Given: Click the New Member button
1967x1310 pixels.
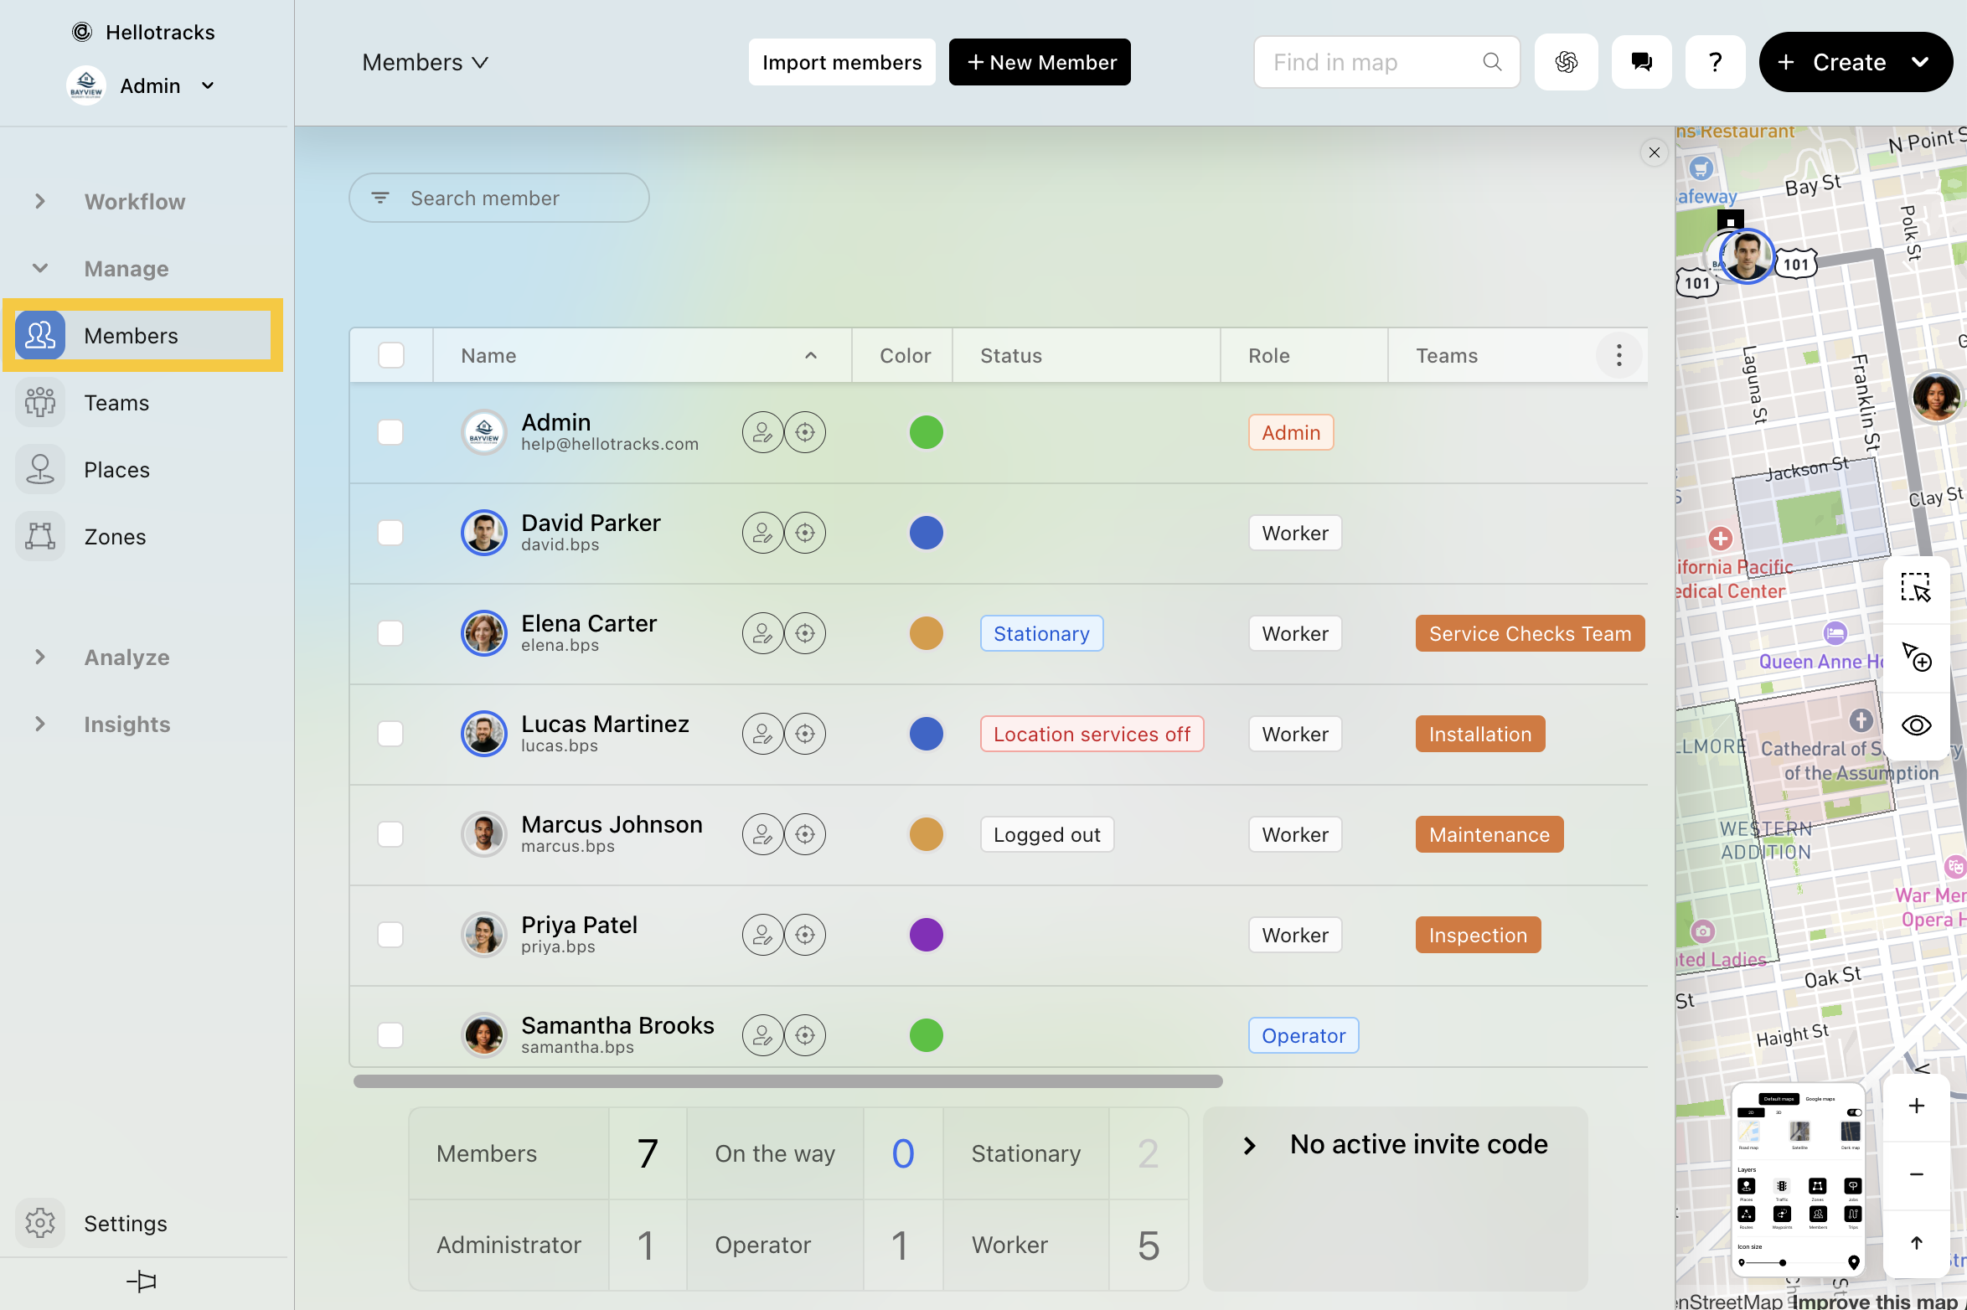Looking at the screenshot, I should click(1040, 62).
